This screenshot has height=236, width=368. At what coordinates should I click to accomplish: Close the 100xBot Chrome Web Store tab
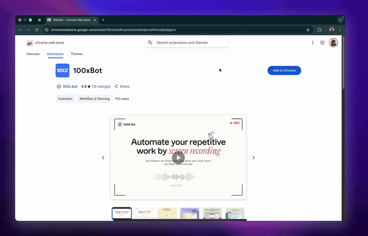click(x=95, y=20)
